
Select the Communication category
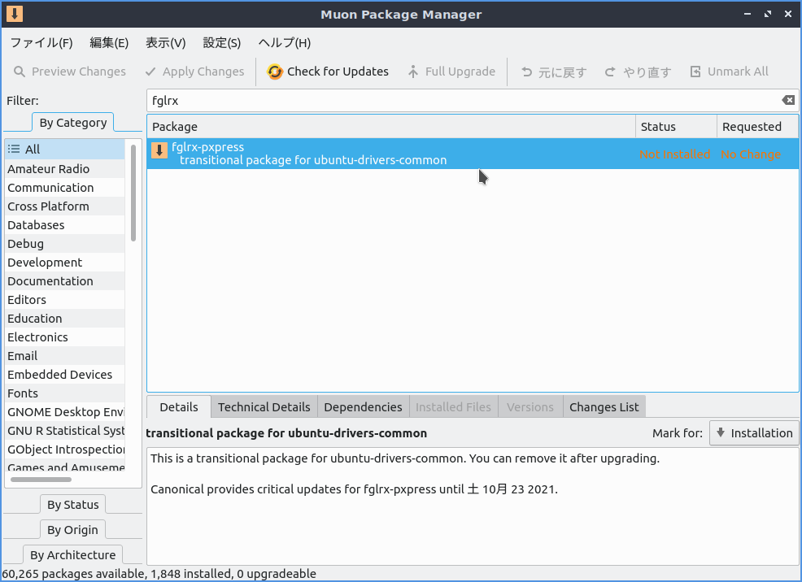click(x=65, y=188)
